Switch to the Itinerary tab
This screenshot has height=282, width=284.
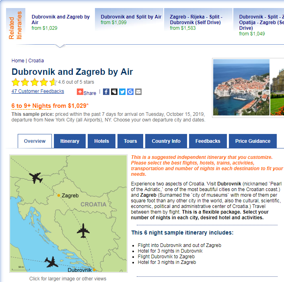(70, 141)
